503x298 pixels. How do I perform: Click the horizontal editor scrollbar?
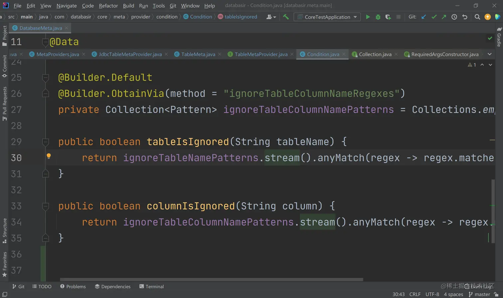click(212, 279)
